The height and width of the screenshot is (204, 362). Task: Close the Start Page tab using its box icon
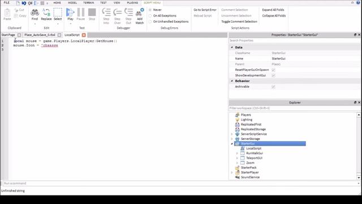point(19,35)
